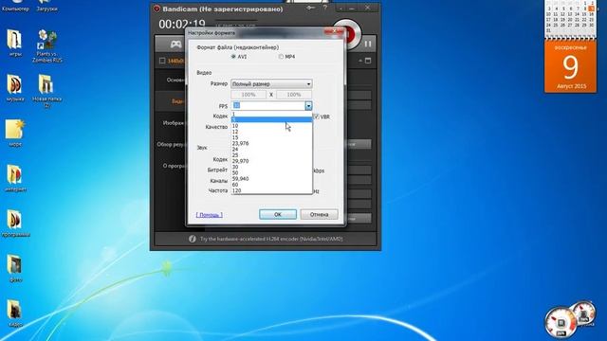Viewport: 607px width, 341px height.
Task: Click the video width 100% field
Action: (x=248, y=95)
